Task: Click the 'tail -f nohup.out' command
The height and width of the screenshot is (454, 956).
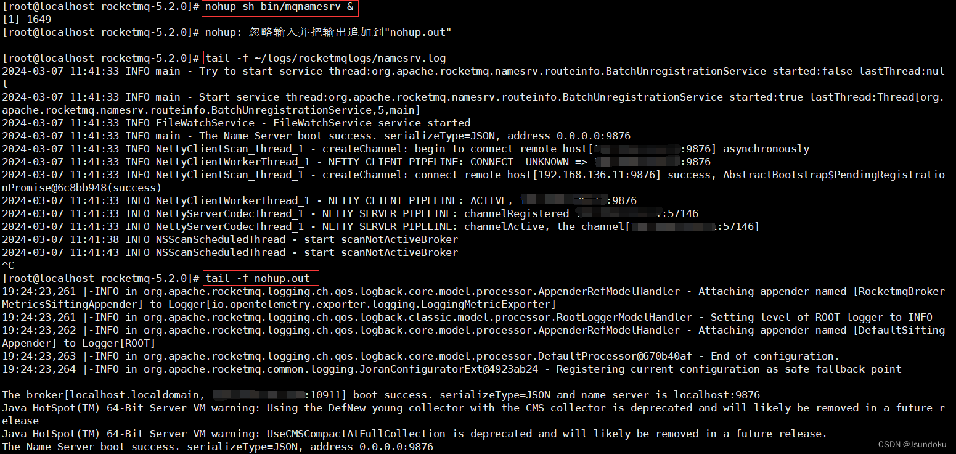Action: 258,279
